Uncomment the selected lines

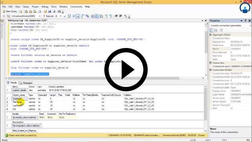pos(111,16)
